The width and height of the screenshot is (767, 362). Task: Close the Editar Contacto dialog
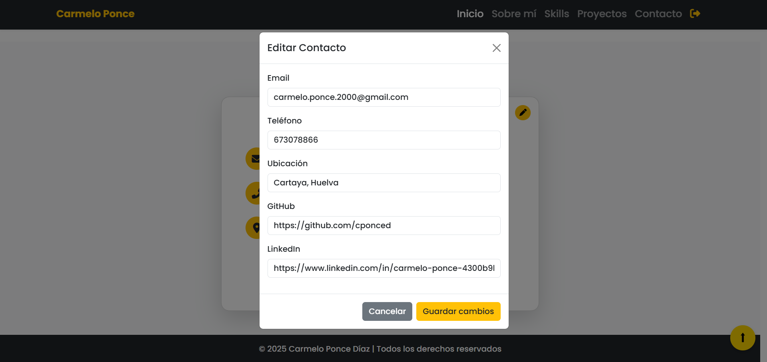click(496, 48)
